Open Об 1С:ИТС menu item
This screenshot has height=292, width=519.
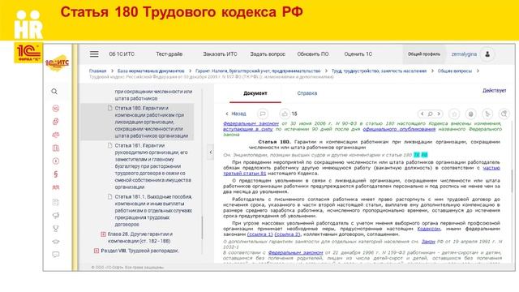pos(122,54)
